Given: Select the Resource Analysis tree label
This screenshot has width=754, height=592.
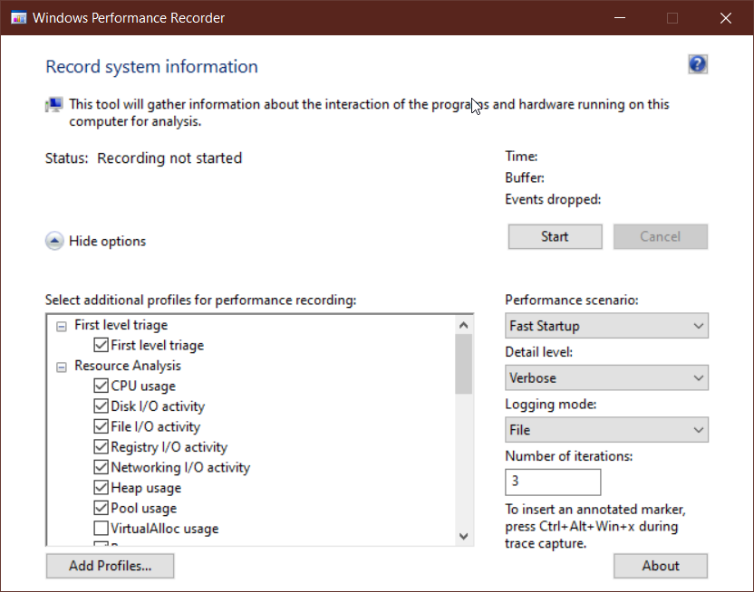Looking at the screenshot, I should tap(128, 366).
